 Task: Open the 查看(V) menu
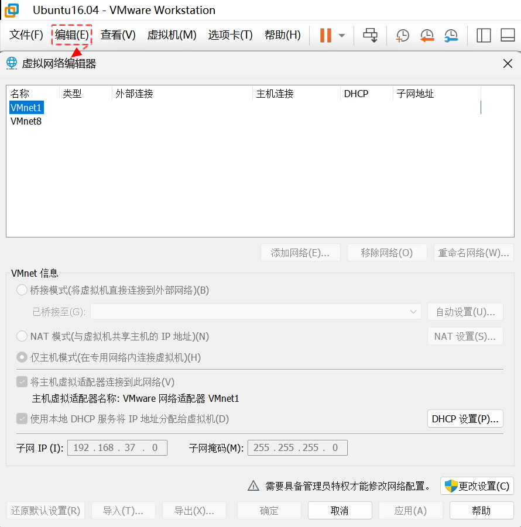[x=118, y=35]
